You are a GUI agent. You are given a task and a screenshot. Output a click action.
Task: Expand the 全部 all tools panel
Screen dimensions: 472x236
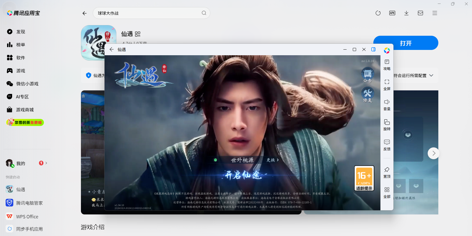click(387, 192)
